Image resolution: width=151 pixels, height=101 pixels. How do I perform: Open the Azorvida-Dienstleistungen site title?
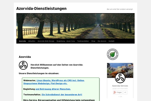click(42, 9)
